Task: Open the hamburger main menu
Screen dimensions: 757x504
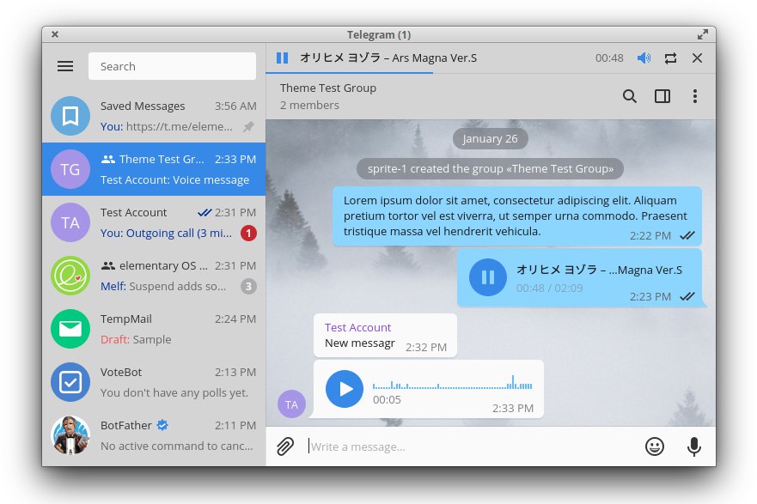Action: click(x=65, y=66)
